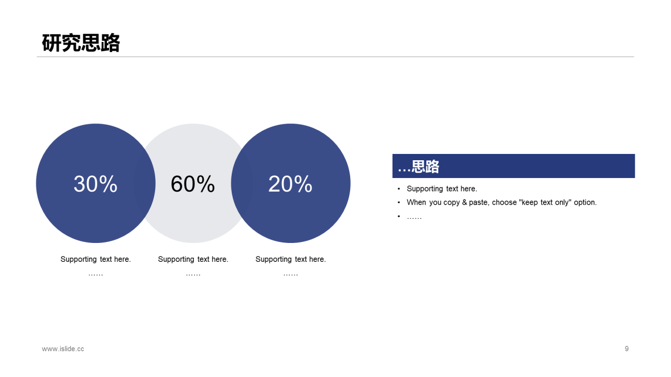The height and width of the screenshot is (377, 671).
Task: Click the horizontal divider line under the title
Action: click(x=335, y=57)
